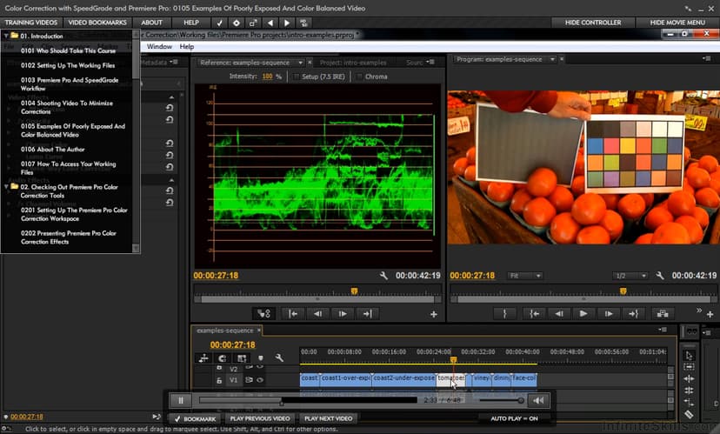The width and height of the screenshot is (720, 434).
Task: Open the ABOUT tab in controller
Action: click(151, 23)
